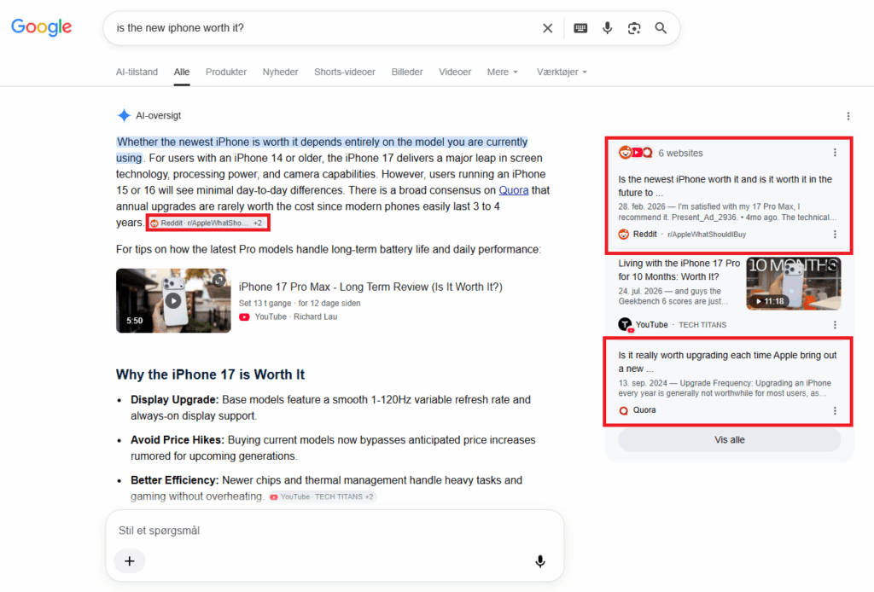This screenshot has width=874, height=592.
Task: Open the Nyheder tab
Action: [280, 72]
